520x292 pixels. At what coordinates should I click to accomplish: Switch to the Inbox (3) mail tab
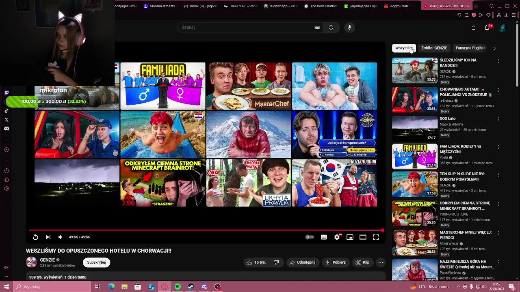coord(200,6)
